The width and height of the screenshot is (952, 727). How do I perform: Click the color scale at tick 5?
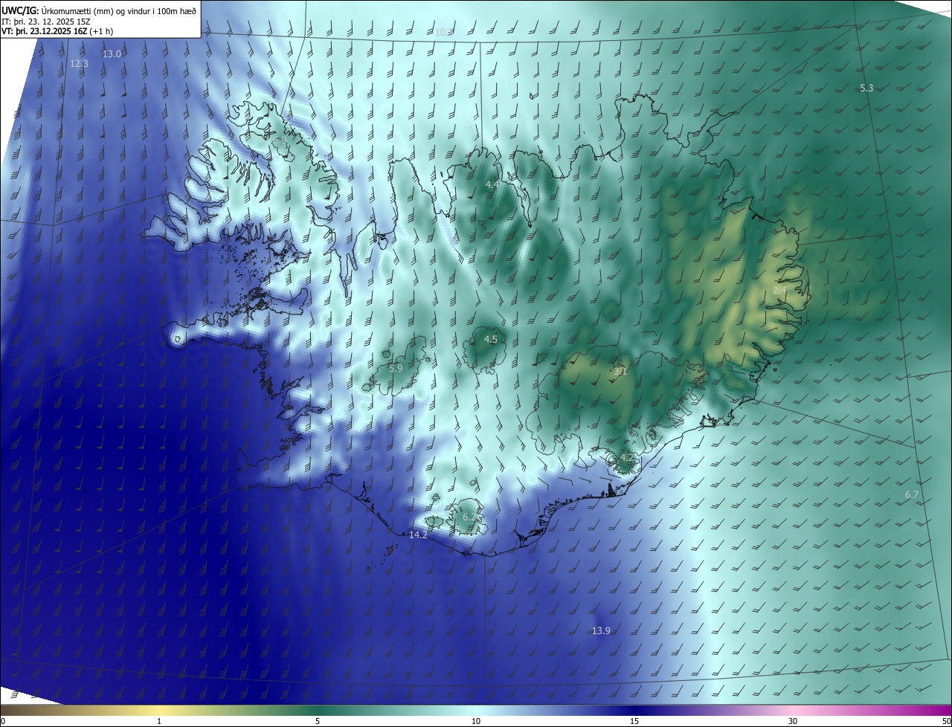318,721
